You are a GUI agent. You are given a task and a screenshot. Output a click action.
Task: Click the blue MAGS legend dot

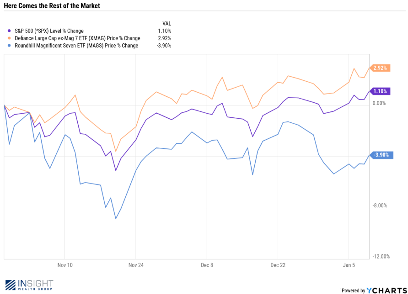pyautogui.click(x=10, y=46)
